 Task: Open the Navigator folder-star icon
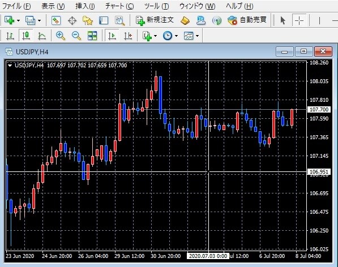(x=88, y=21)
